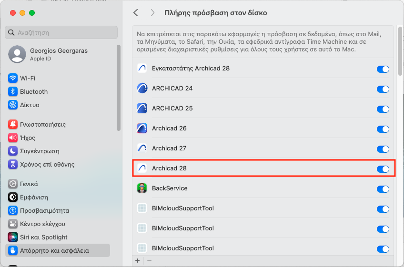Image resolution: width=404 pixels, height=267 pixels.
Task: Toggle disk access for ARCHICAD 24
Action: tap(383, 89)
